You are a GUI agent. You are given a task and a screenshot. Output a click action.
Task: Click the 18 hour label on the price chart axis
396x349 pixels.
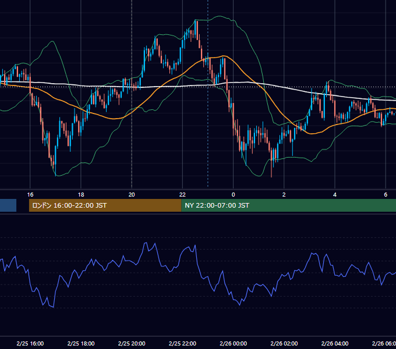click(81, 195)
